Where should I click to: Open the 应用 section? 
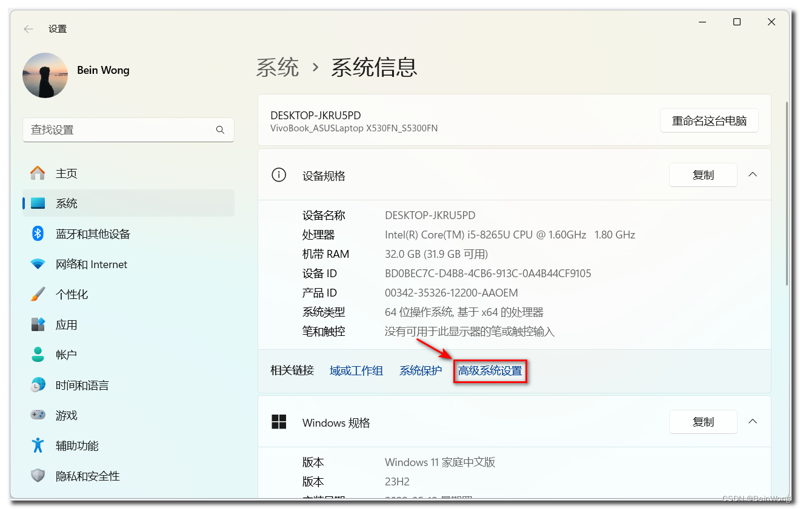[x=128, y=324]
